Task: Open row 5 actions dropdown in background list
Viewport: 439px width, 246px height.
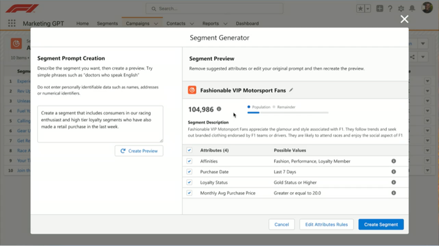Action: click(x=427, y=121)
